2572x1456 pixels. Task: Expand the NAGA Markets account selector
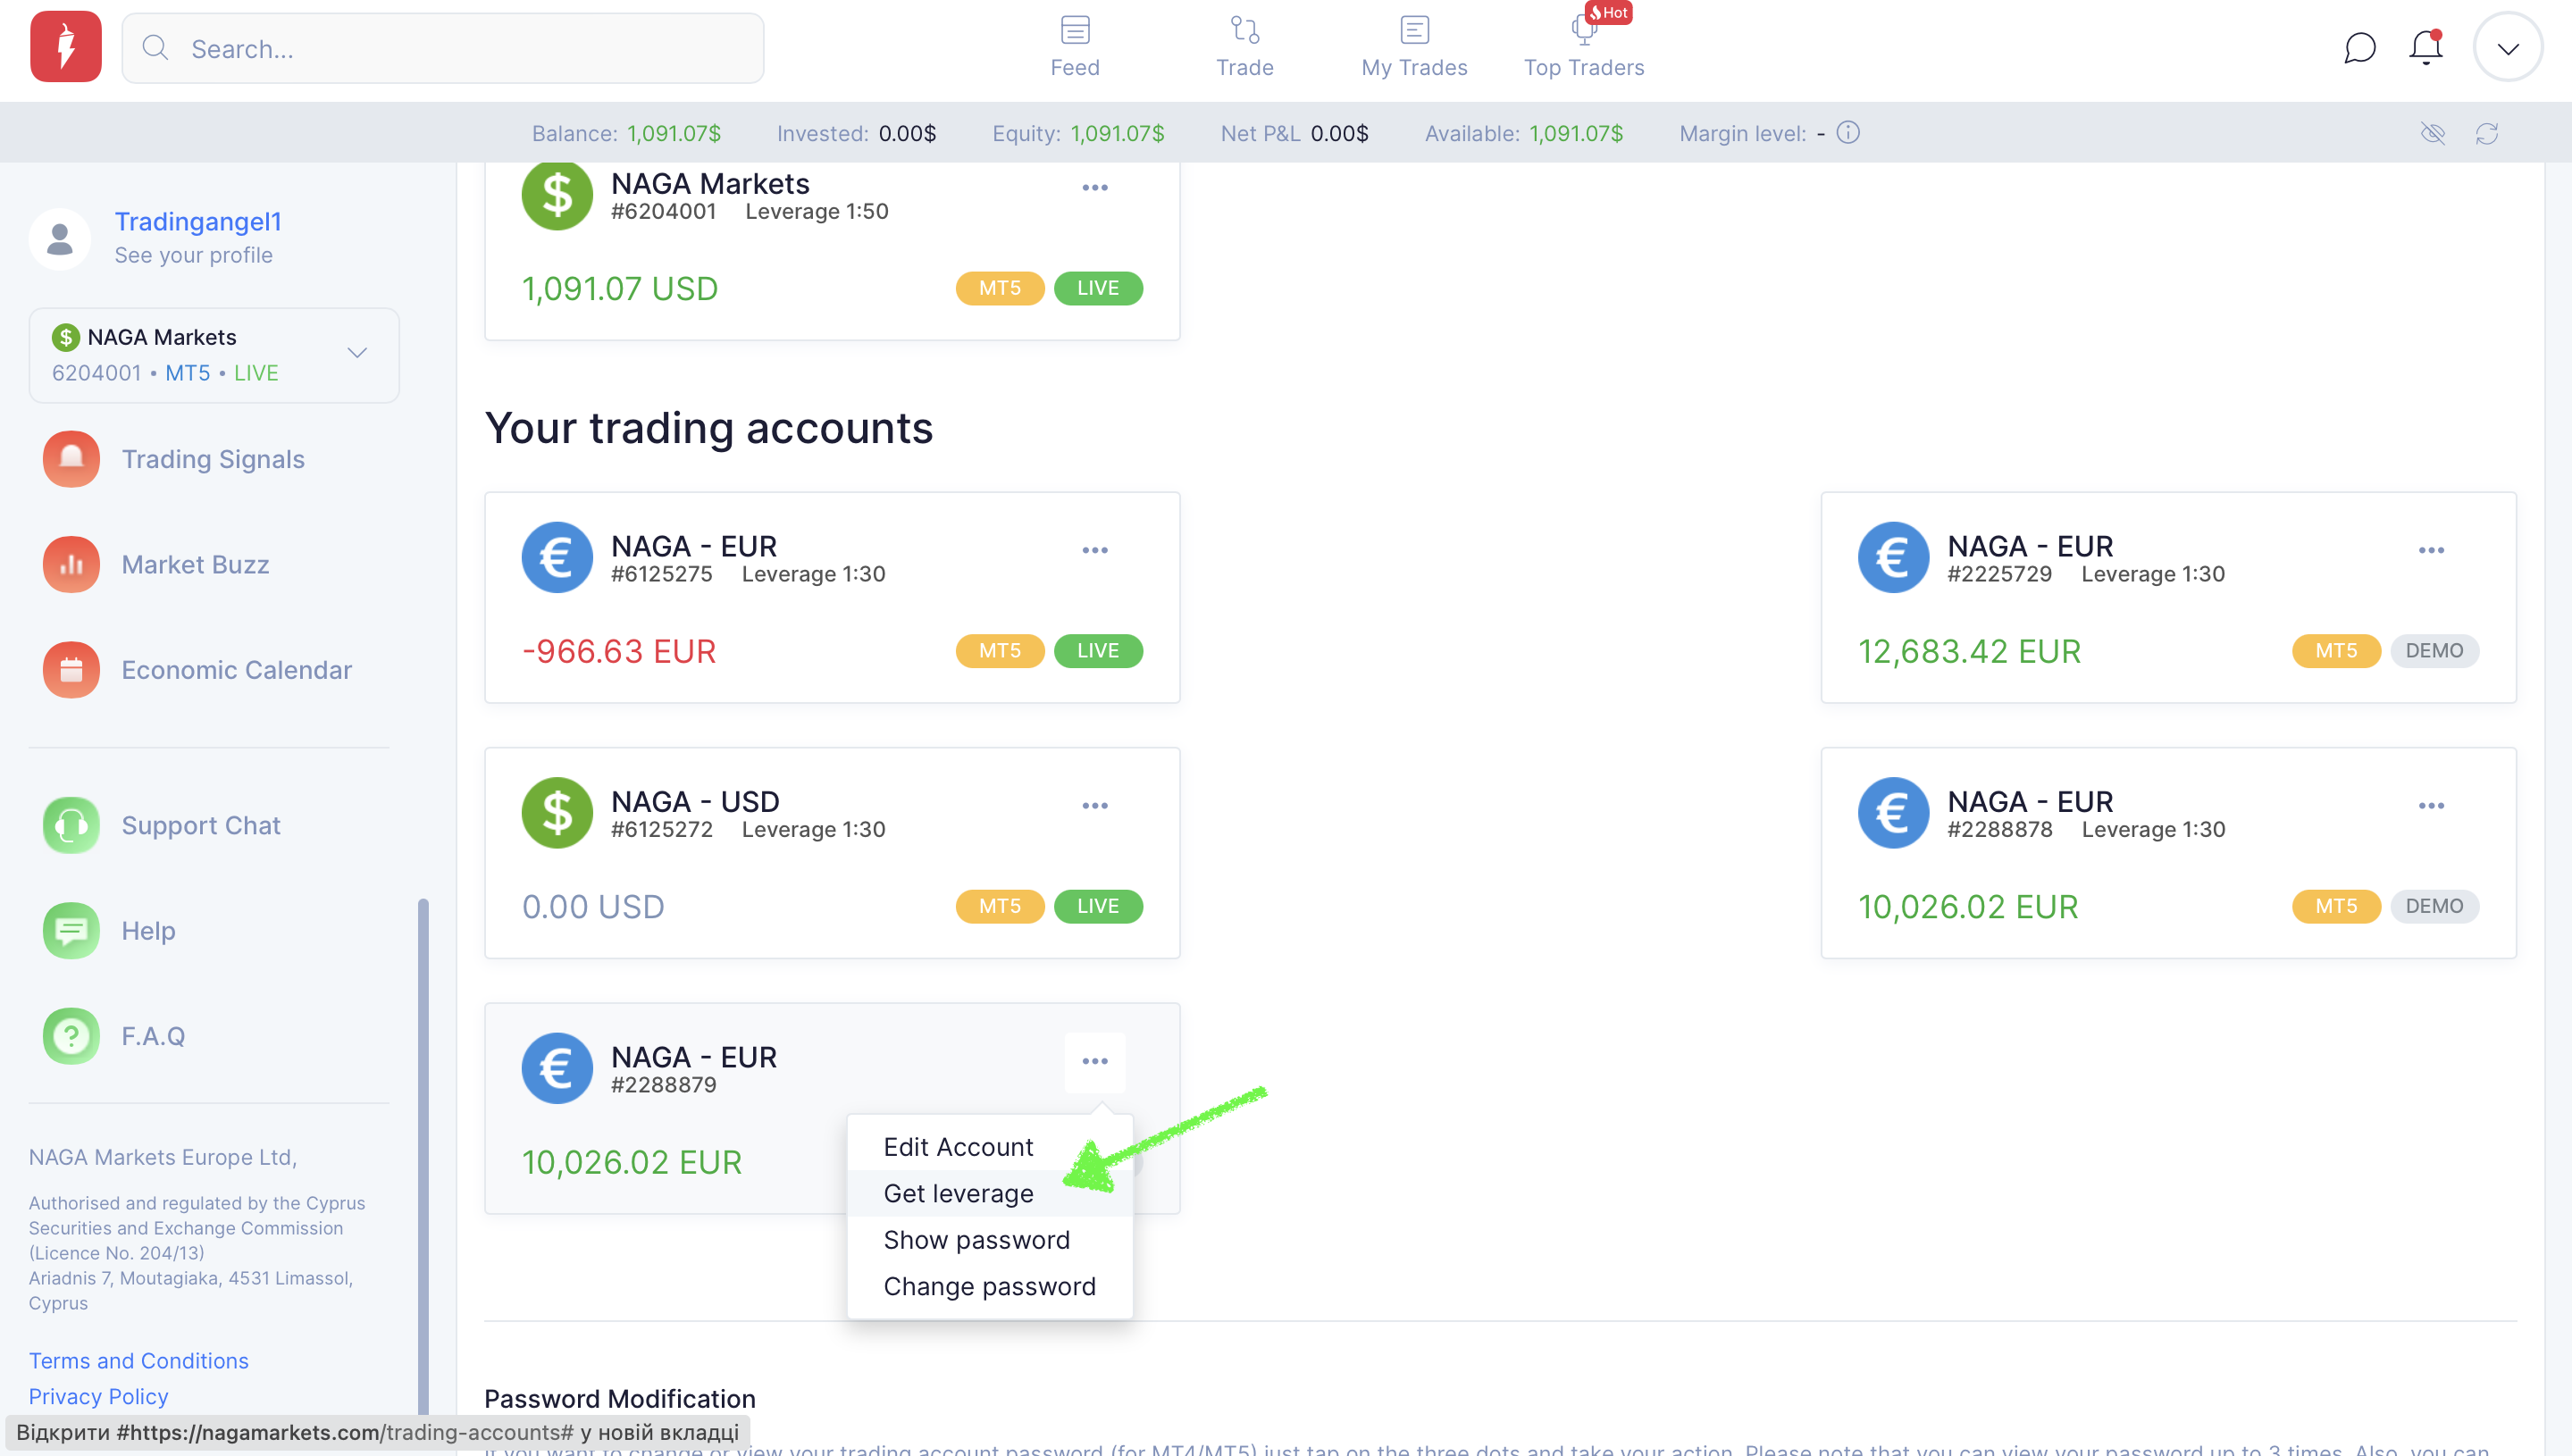[357, 353]
